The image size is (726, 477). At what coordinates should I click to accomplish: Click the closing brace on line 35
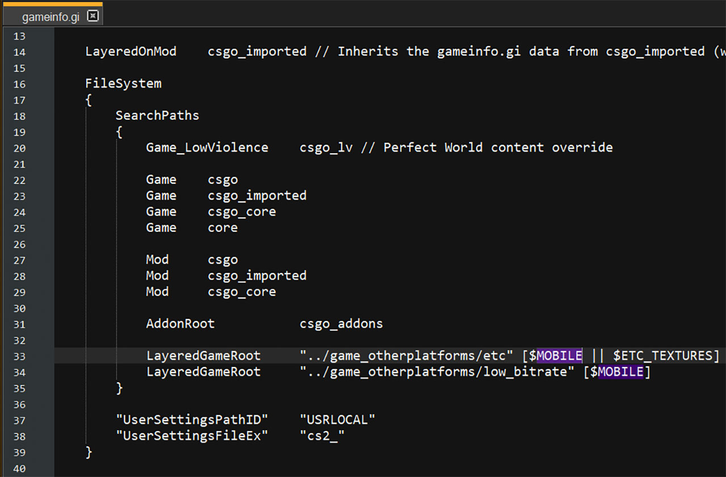tap(119, 389)
